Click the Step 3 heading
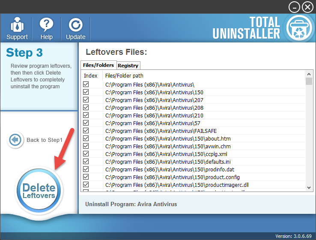Screen dimensions: 316x240 tap(24, 53)
